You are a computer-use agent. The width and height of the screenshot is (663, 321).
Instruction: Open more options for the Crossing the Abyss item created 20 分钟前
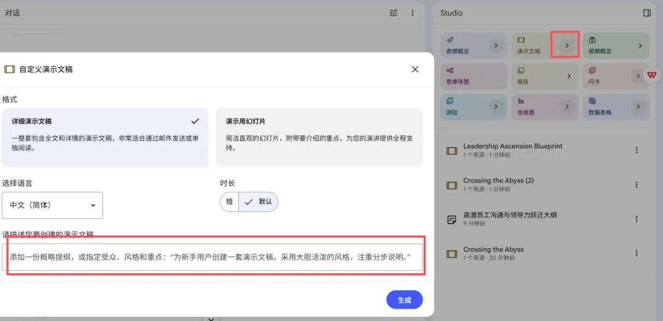637,254
